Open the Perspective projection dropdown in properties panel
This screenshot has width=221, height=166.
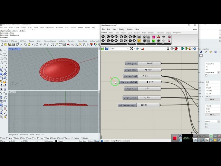219,73
